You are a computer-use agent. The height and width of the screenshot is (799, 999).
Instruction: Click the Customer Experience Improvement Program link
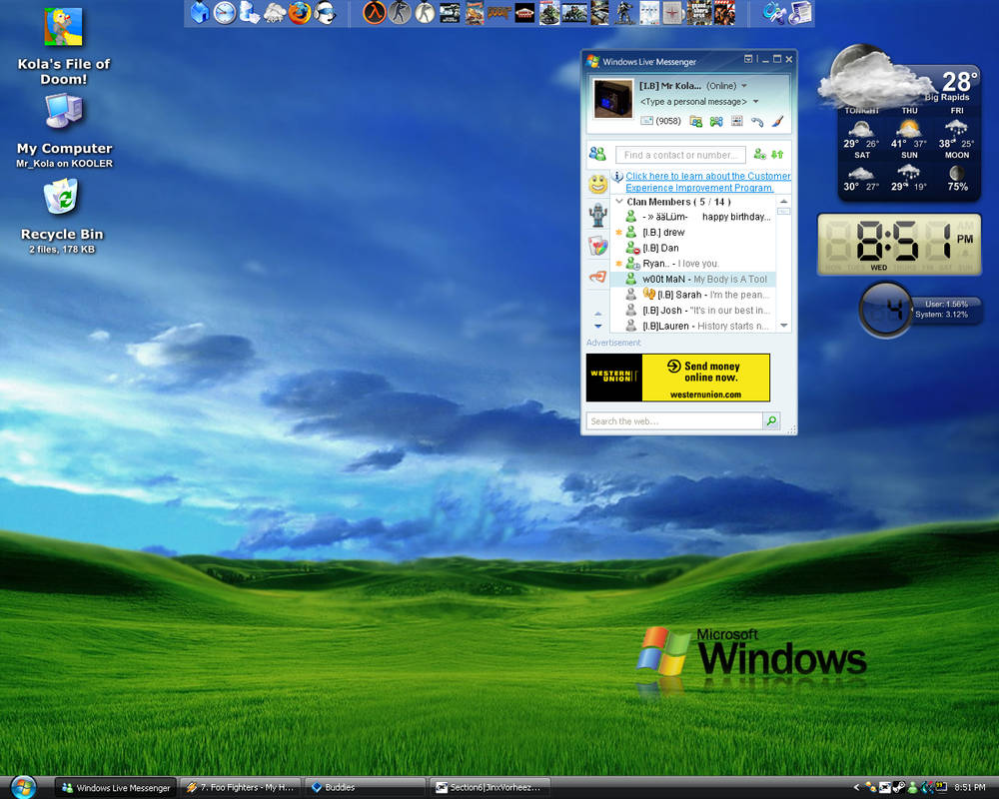coord(708,182)
